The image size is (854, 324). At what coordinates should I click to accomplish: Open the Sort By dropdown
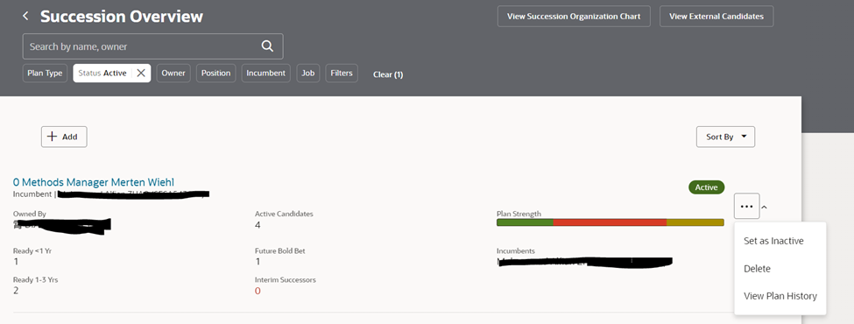pos(725,137)
